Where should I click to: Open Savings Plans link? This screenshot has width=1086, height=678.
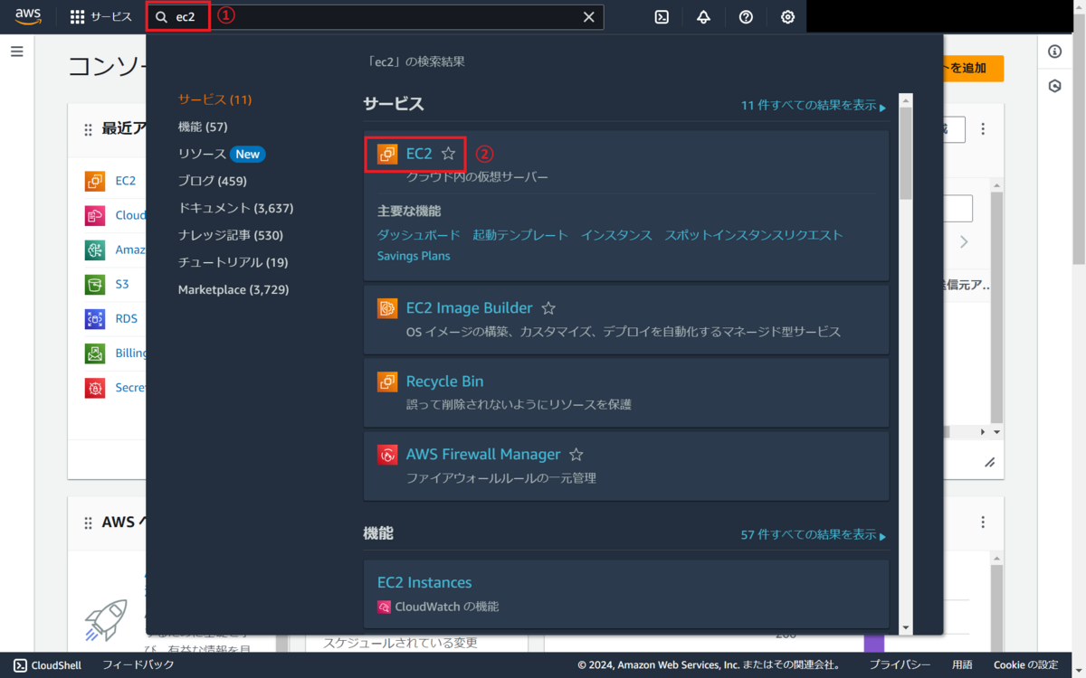(x=414, y=256)
